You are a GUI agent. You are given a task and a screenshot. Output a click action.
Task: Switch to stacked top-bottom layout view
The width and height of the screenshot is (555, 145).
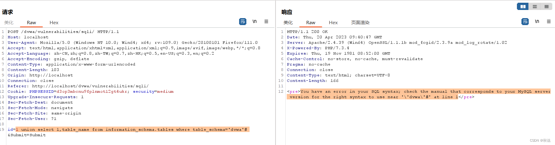535,6
